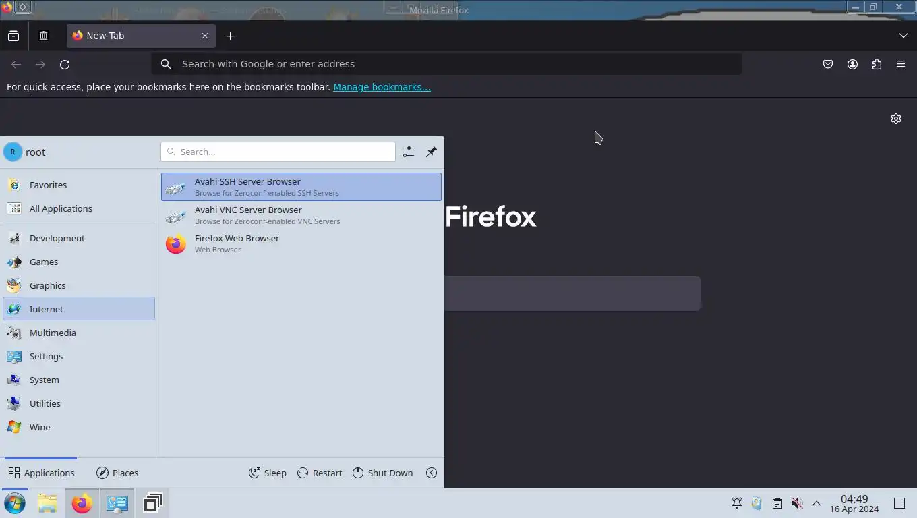917x518 pixels.
Task: Select the Favorites category
Action: click(79, 185)
